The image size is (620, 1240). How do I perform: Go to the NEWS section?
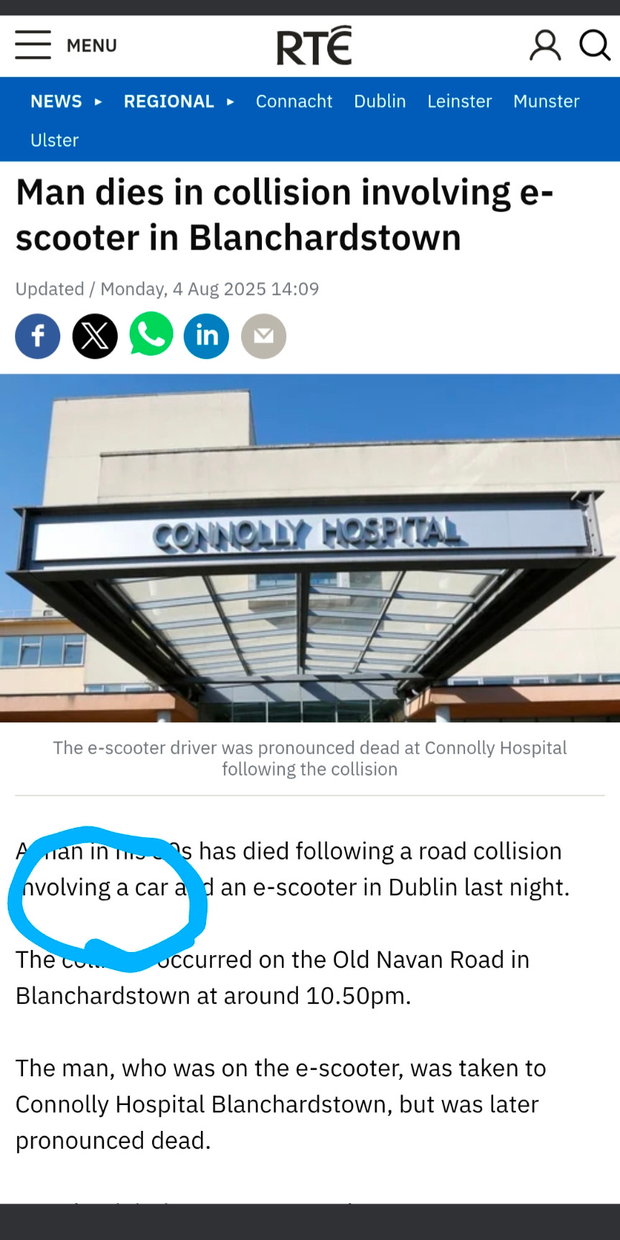[56, 101]
